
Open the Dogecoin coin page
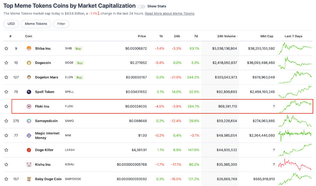[43, 63]
